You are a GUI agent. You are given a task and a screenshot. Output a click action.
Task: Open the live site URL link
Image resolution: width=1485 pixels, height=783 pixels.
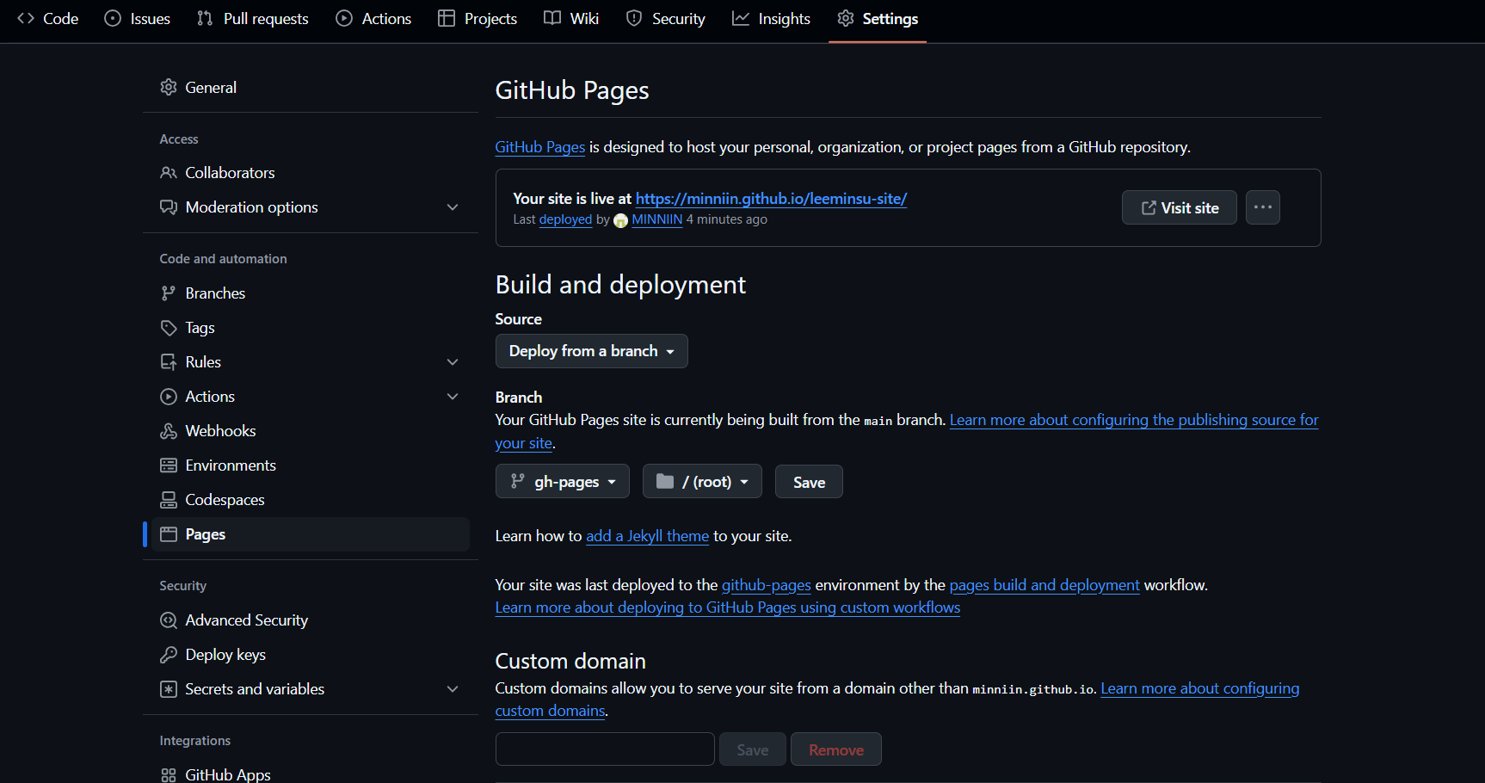[771, 199]
